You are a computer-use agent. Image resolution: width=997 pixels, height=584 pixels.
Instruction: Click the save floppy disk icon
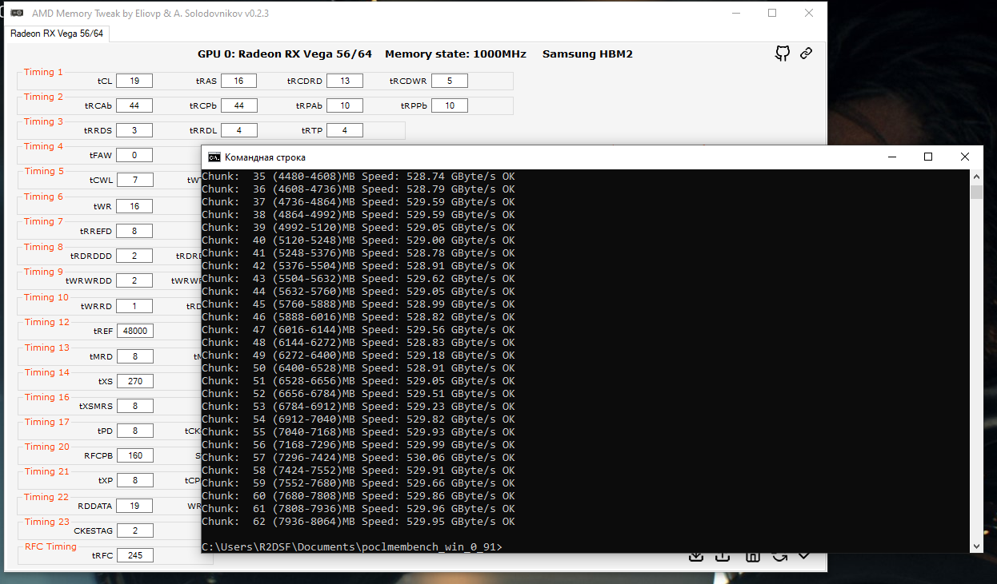click(752, 557)
